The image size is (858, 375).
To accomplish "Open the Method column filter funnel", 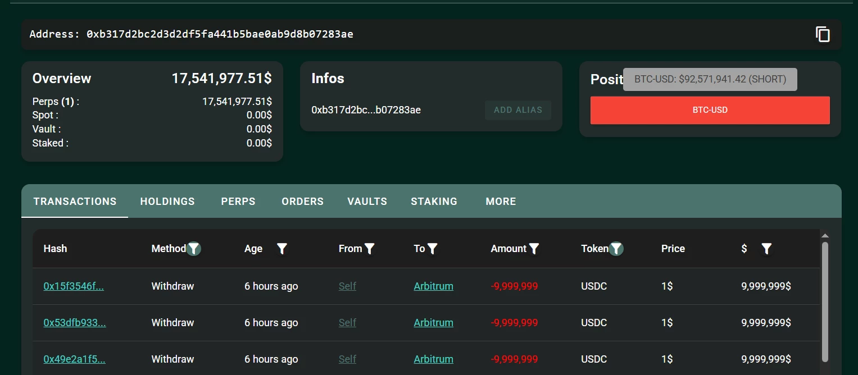I will [x=193, y=248].
